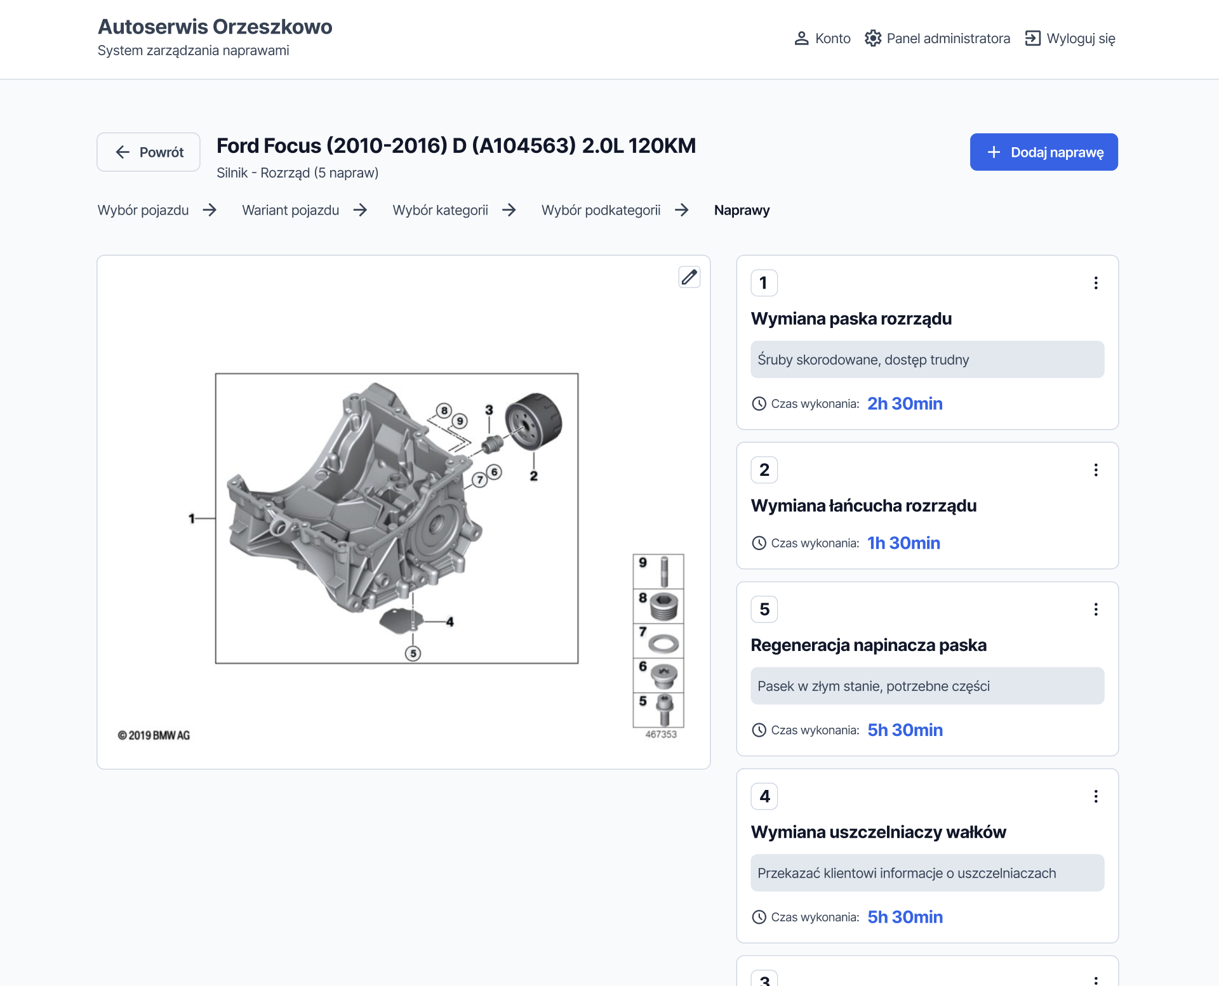Open three-dot menu for Wymiana łańcucha rozrządu

pyautogui.click(x=1096, y=470)
